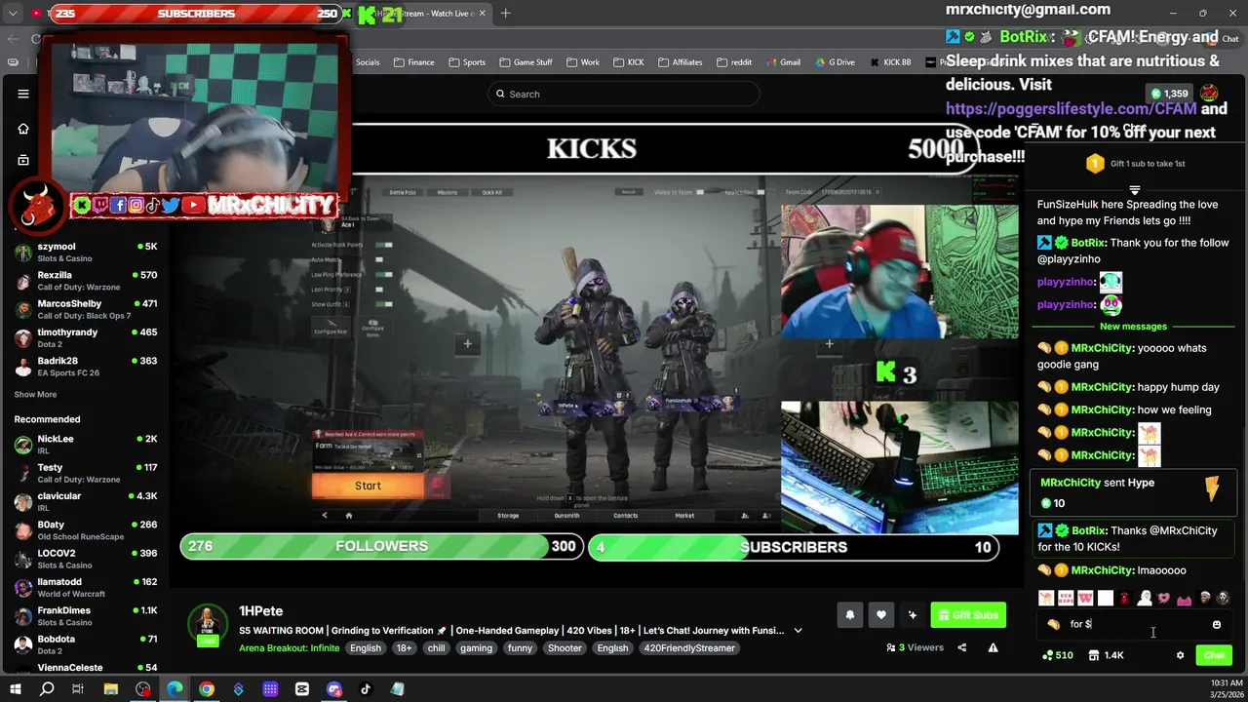This screenshot has height=702, width=1248.
Task: Open the emoji picker in chat input
Action: (1216, 624)
